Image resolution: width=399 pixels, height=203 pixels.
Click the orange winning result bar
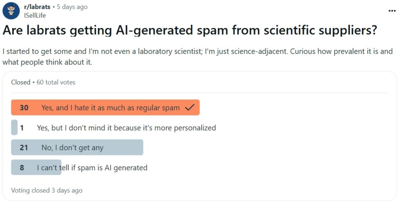click(x=105, y=108)
